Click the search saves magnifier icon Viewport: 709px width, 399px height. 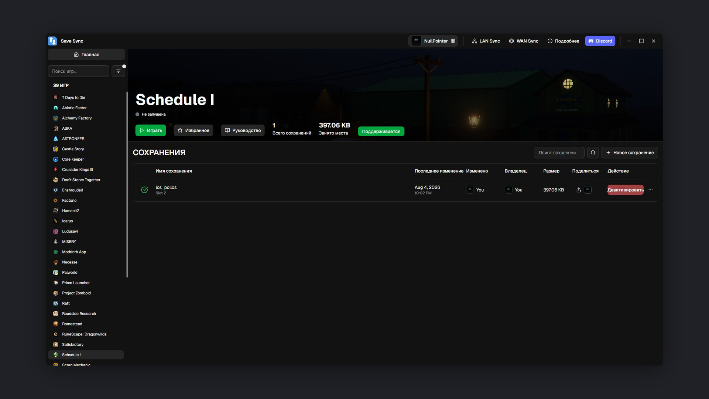point(593,153)
